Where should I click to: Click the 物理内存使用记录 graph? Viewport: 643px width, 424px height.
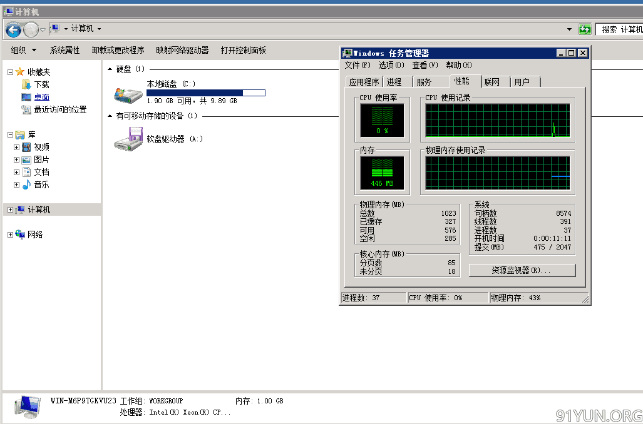tap(497, 173)
